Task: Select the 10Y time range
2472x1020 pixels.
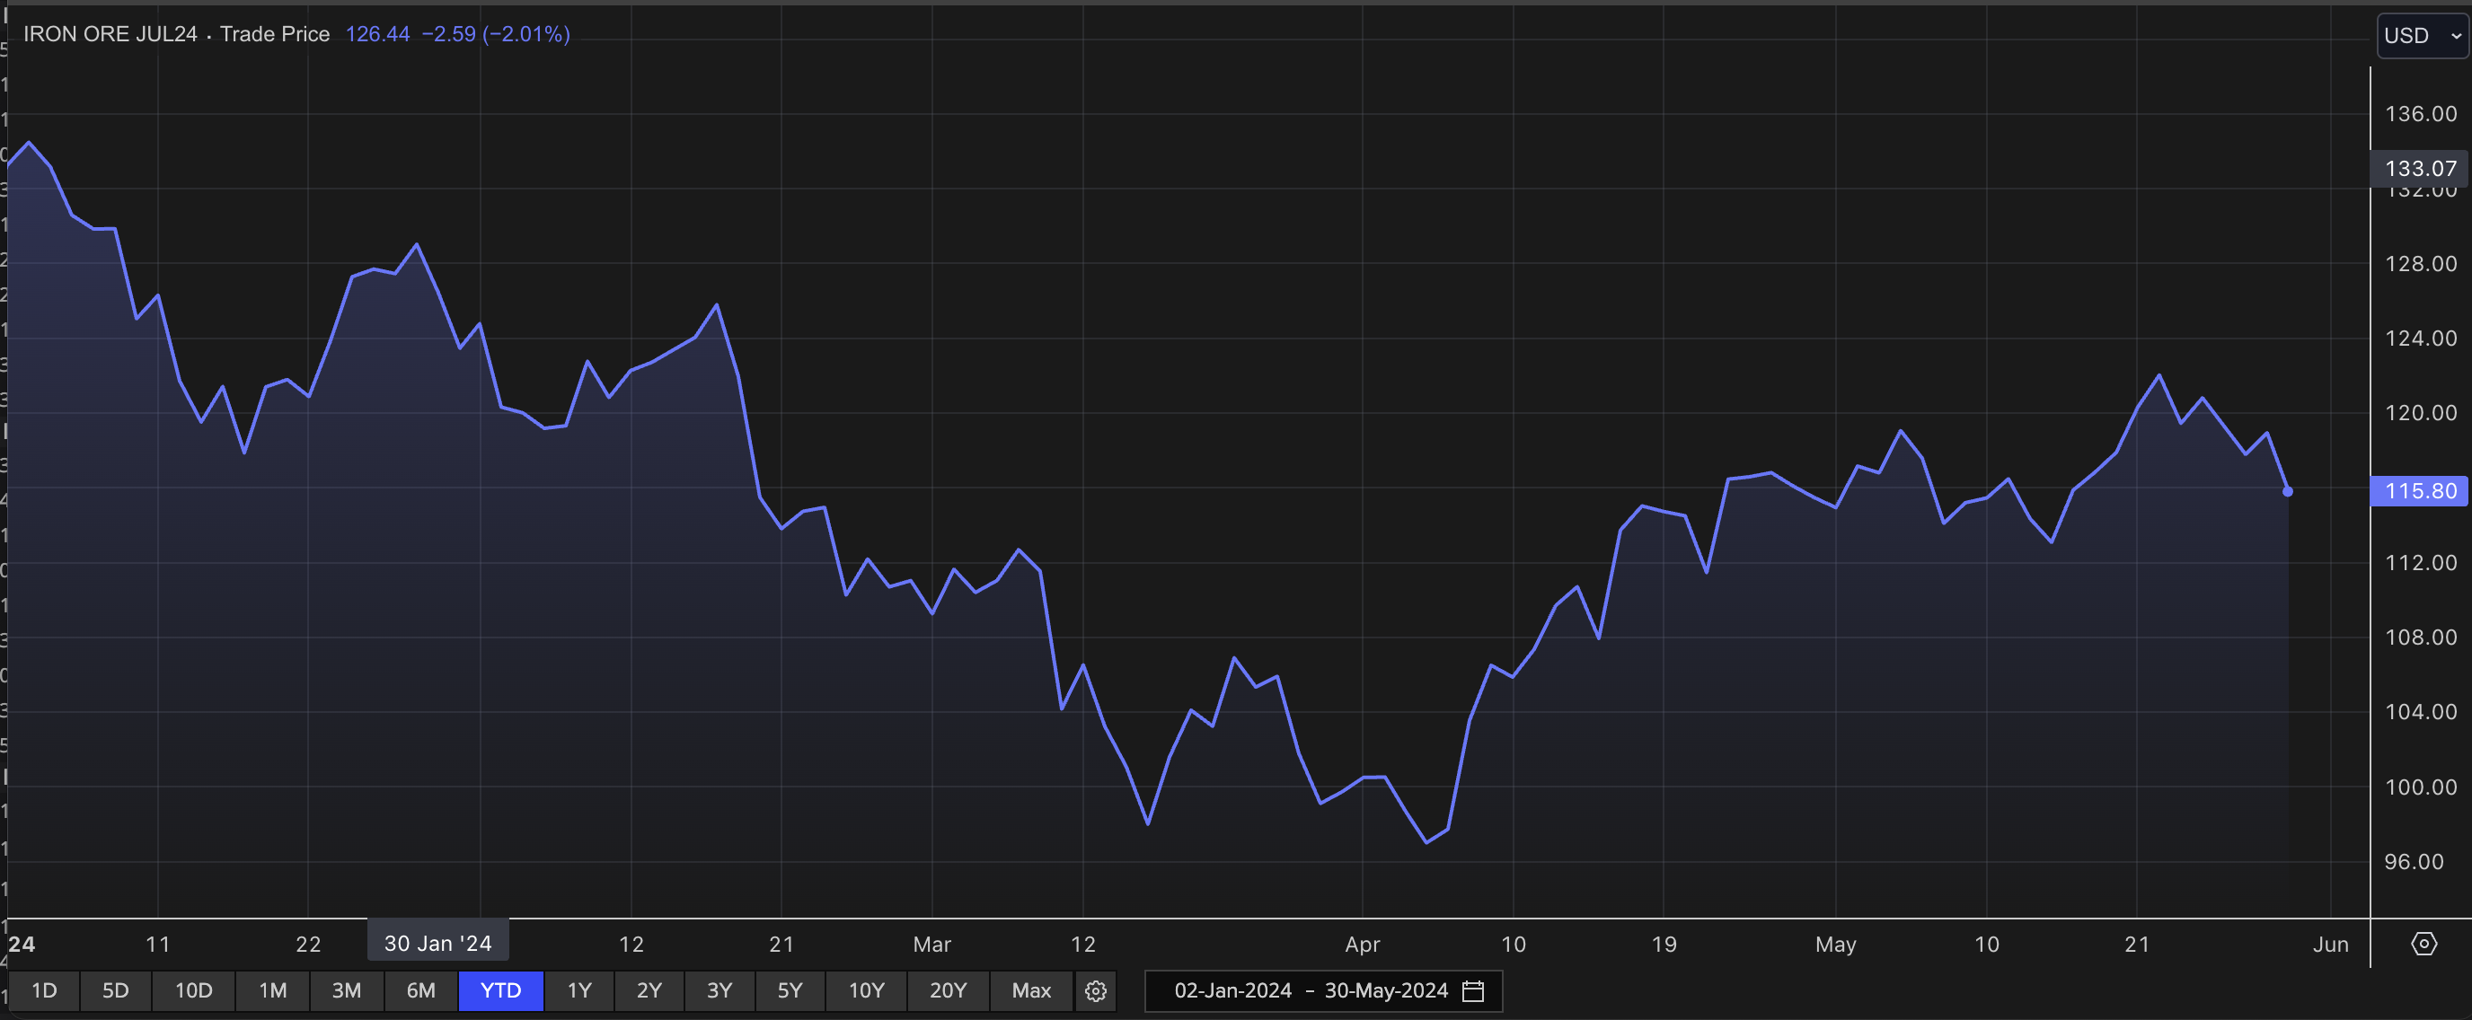Action: coord(866,990)
